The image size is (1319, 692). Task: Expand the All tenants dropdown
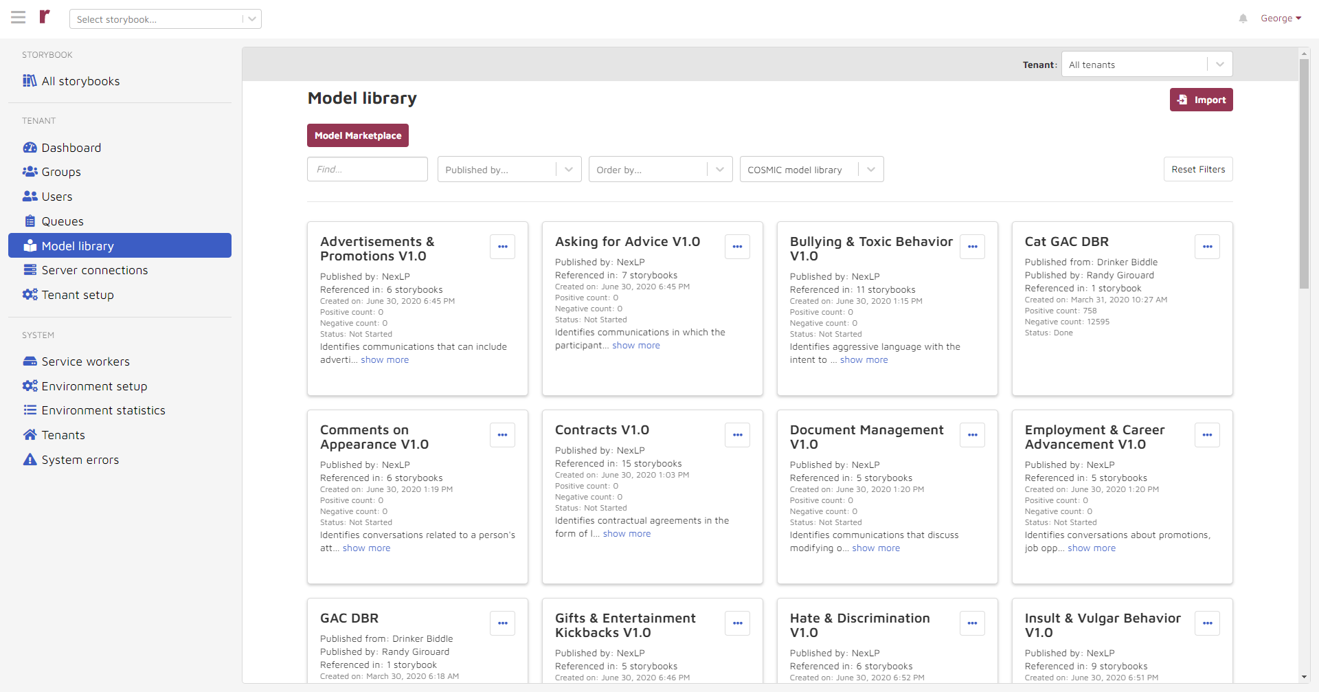(1147, 65)
